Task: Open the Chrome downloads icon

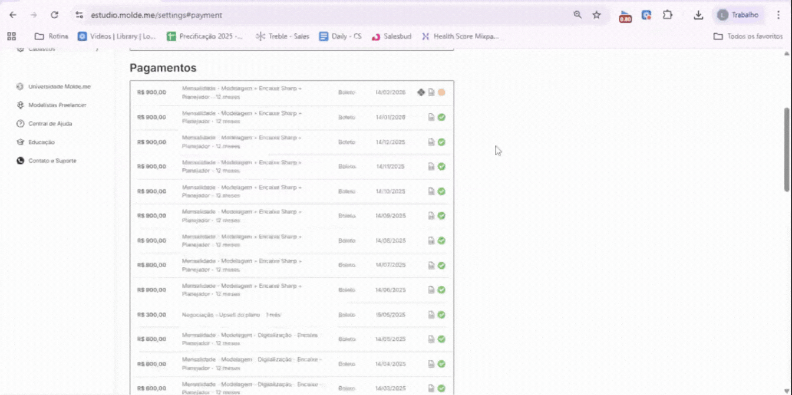Action: click(698, 15)
